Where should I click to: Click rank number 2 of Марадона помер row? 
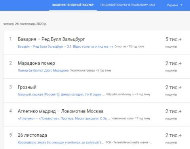(x=11, y=63)
